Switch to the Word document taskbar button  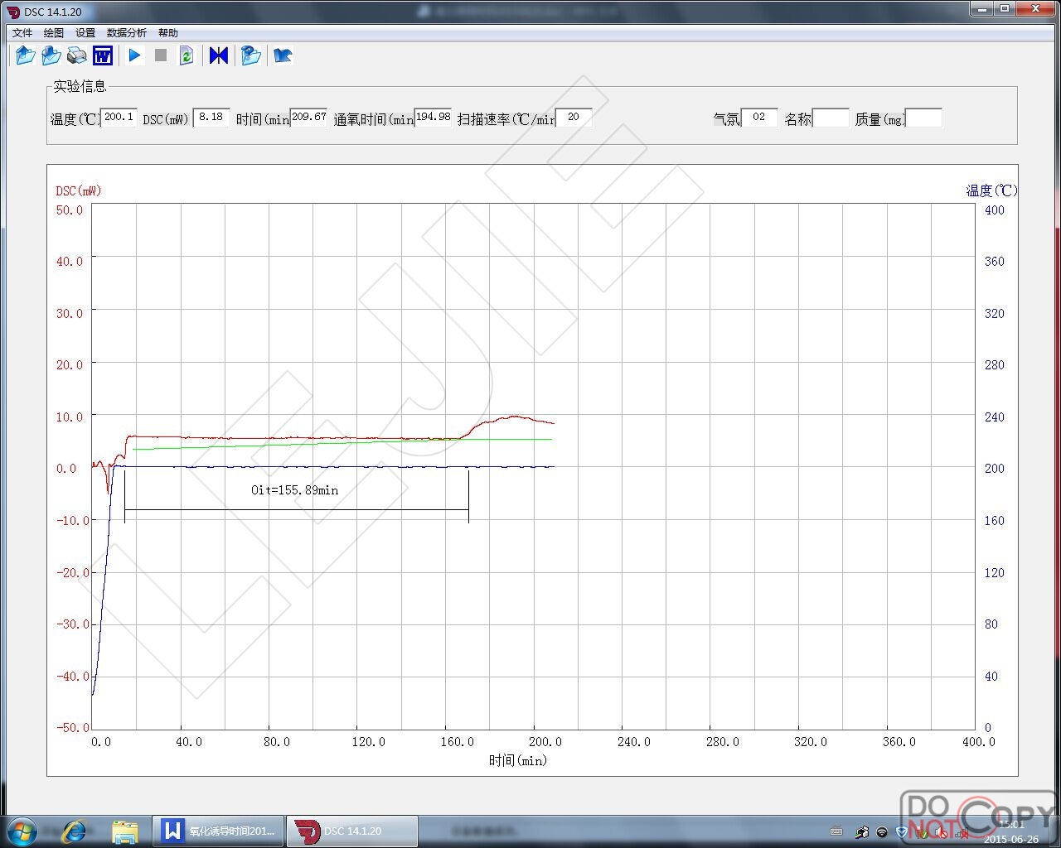coord(218,831)
